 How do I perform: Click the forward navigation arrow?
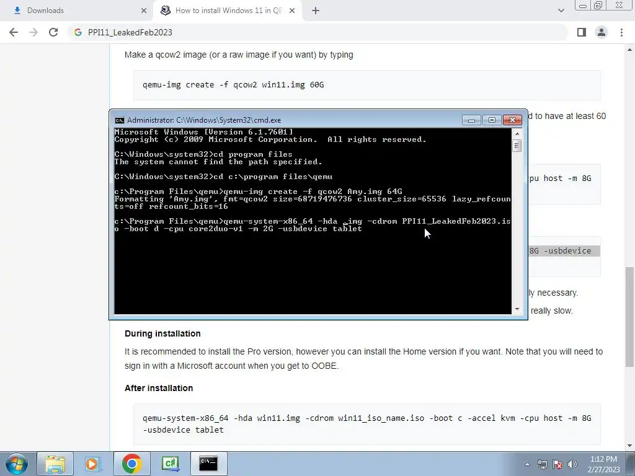[33, 32]
